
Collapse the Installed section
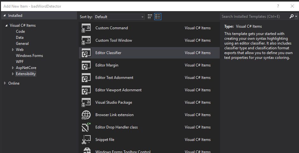4,16
